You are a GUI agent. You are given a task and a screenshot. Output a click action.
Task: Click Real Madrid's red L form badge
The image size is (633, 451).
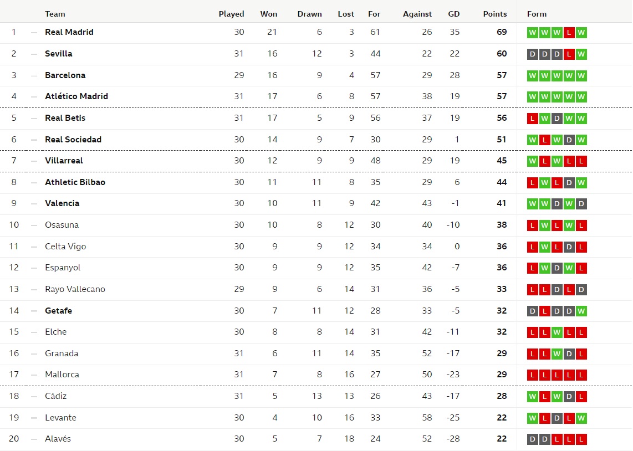coord(569,33)
